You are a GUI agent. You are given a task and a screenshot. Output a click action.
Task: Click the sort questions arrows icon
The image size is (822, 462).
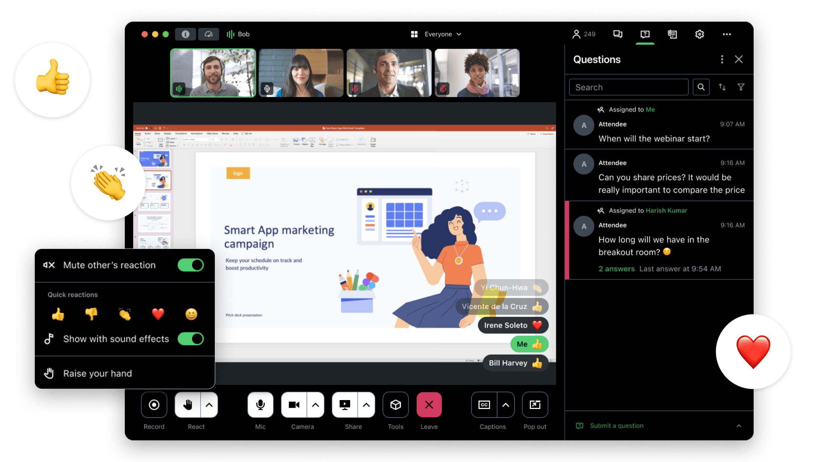point(722,87)
